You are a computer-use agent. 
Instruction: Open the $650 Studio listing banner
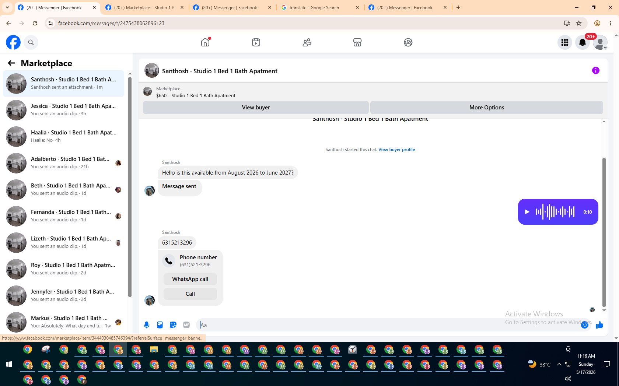196,92
